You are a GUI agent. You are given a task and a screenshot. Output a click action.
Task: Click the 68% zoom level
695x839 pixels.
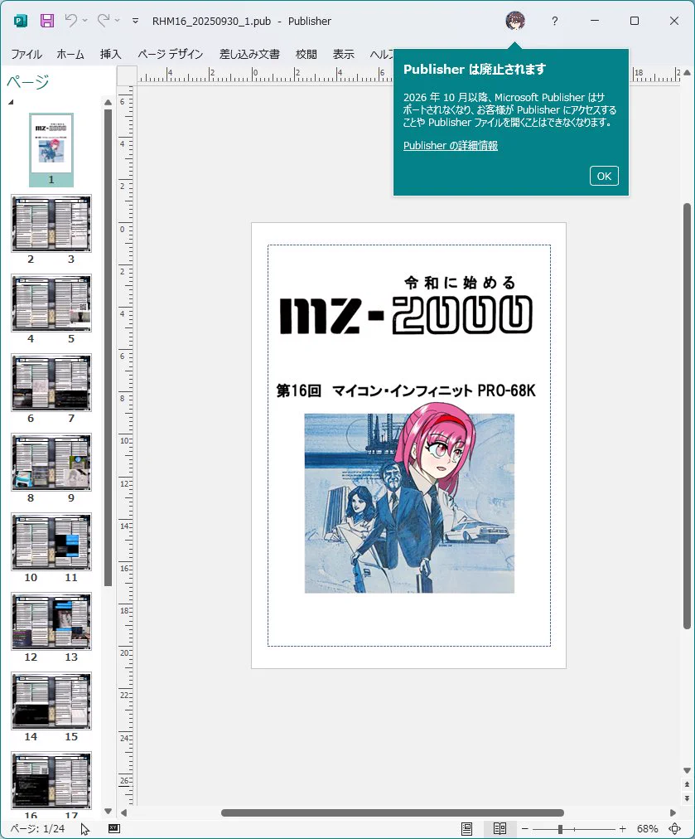point(647,828)
